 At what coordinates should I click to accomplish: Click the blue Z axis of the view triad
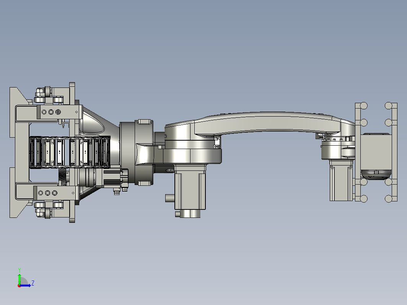pos(26,286)
